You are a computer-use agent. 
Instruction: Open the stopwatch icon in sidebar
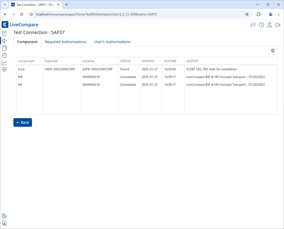click(x=4, y=55)
